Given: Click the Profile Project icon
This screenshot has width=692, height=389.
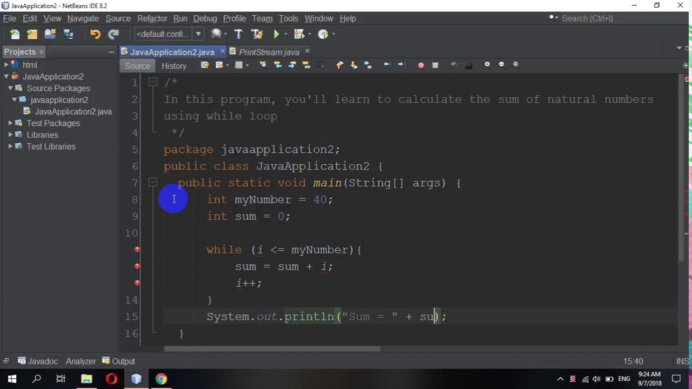Looking at the screenshot, I should point(323,34).
